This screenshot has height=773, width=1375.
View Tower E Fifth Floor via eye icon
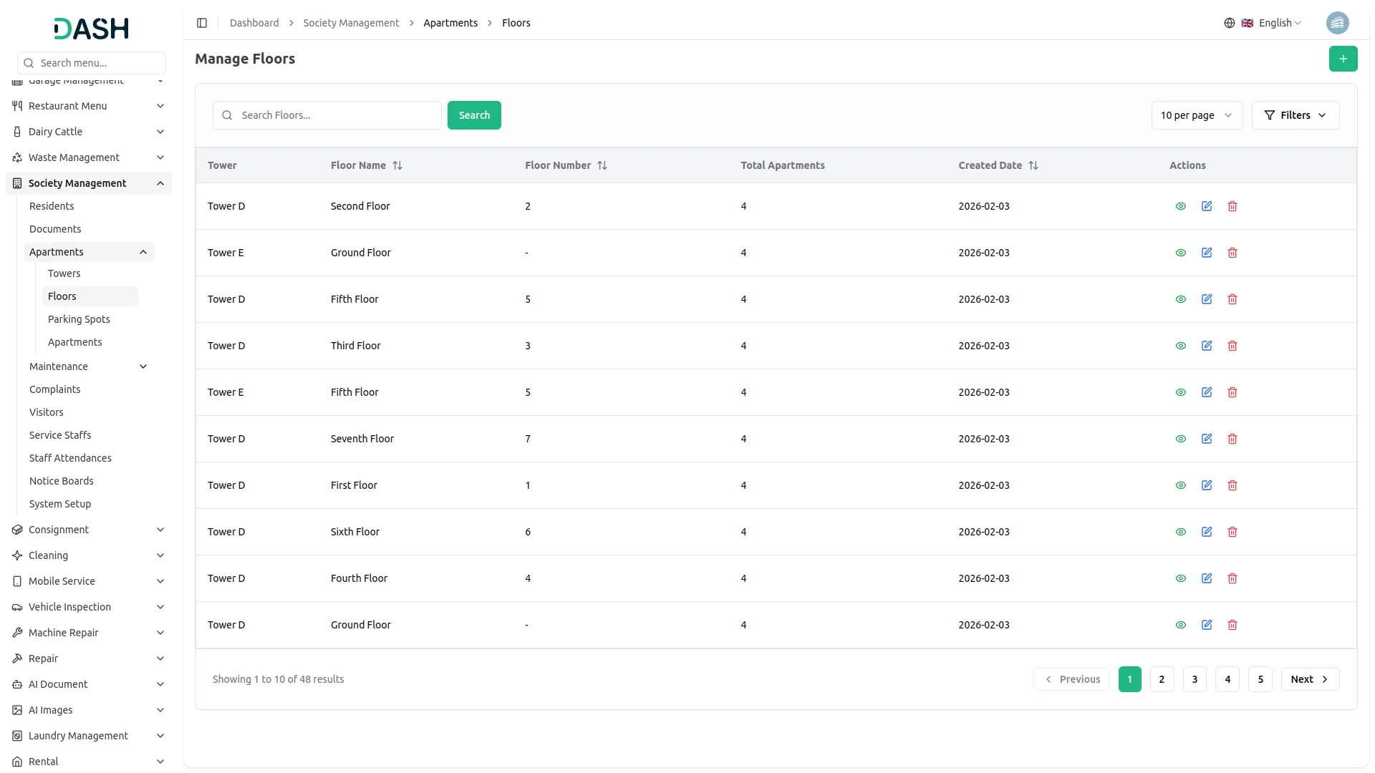click(x=1181, y=392)
